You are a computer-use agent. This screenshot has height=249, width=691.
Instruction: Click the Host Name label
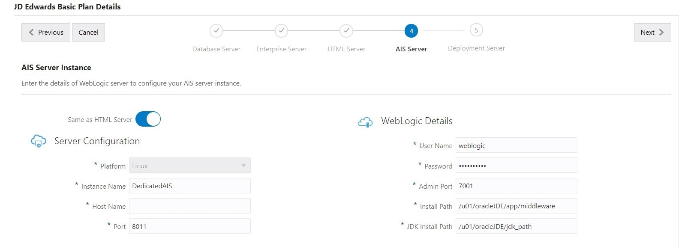[x=109, y=207]
